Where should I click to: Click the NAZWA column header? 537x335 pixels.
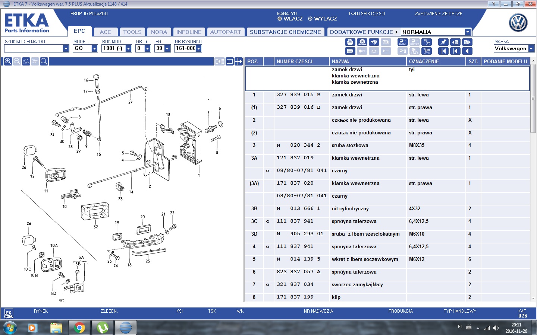coord(368,61)
